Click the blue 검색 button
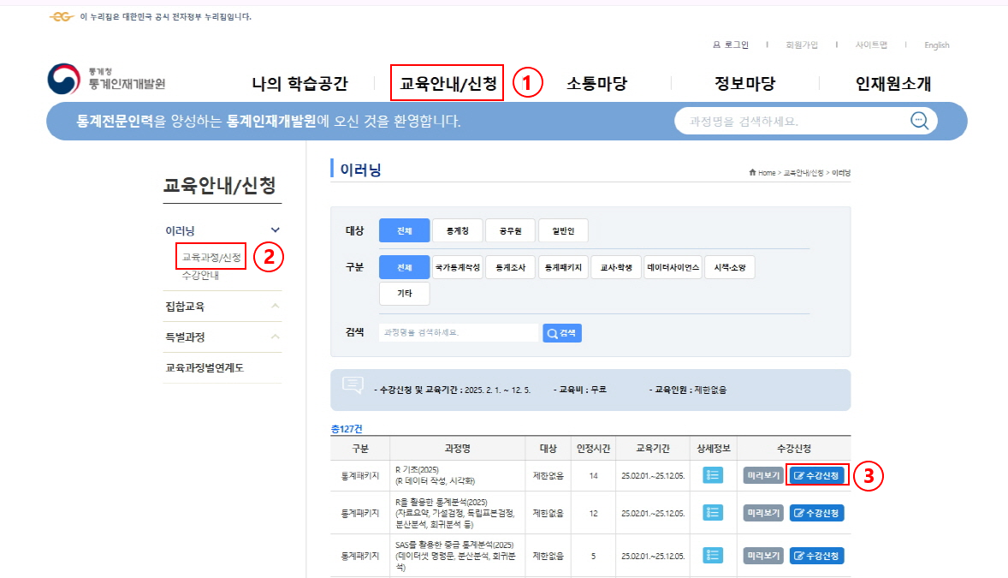This screenshot has width=1008, height=578. pyautogui.click(x=562, y=333)
